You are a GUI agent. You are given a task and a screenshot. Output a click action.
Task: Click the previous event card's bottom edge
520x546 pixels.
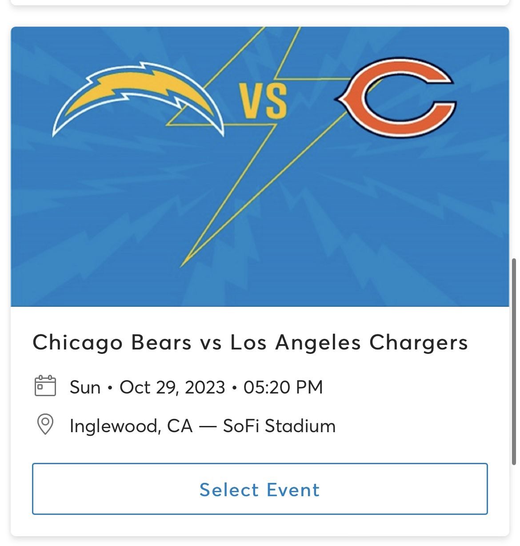click(x=260, y=3)
